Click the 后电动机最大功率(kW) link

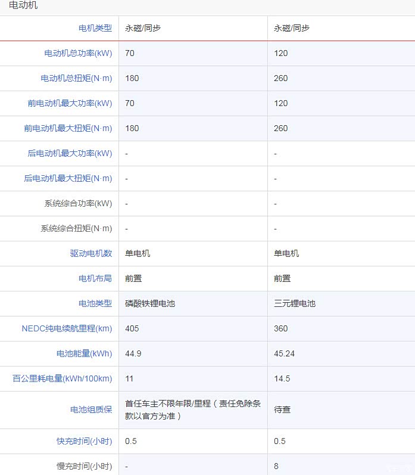70,153
